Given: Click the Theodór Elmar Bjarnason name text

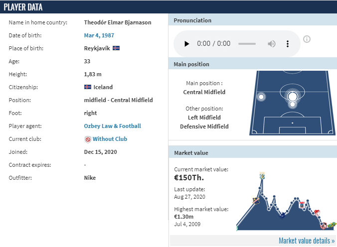Looking at the screenshot, I should (118, 22).
